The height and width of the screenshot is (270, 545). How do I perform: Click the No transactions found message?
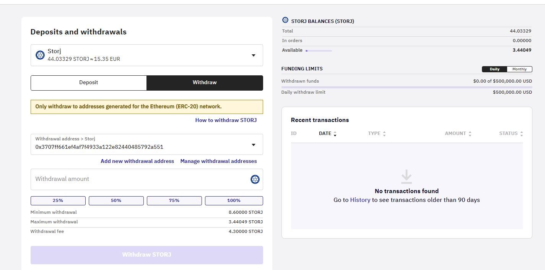point(407,191)
